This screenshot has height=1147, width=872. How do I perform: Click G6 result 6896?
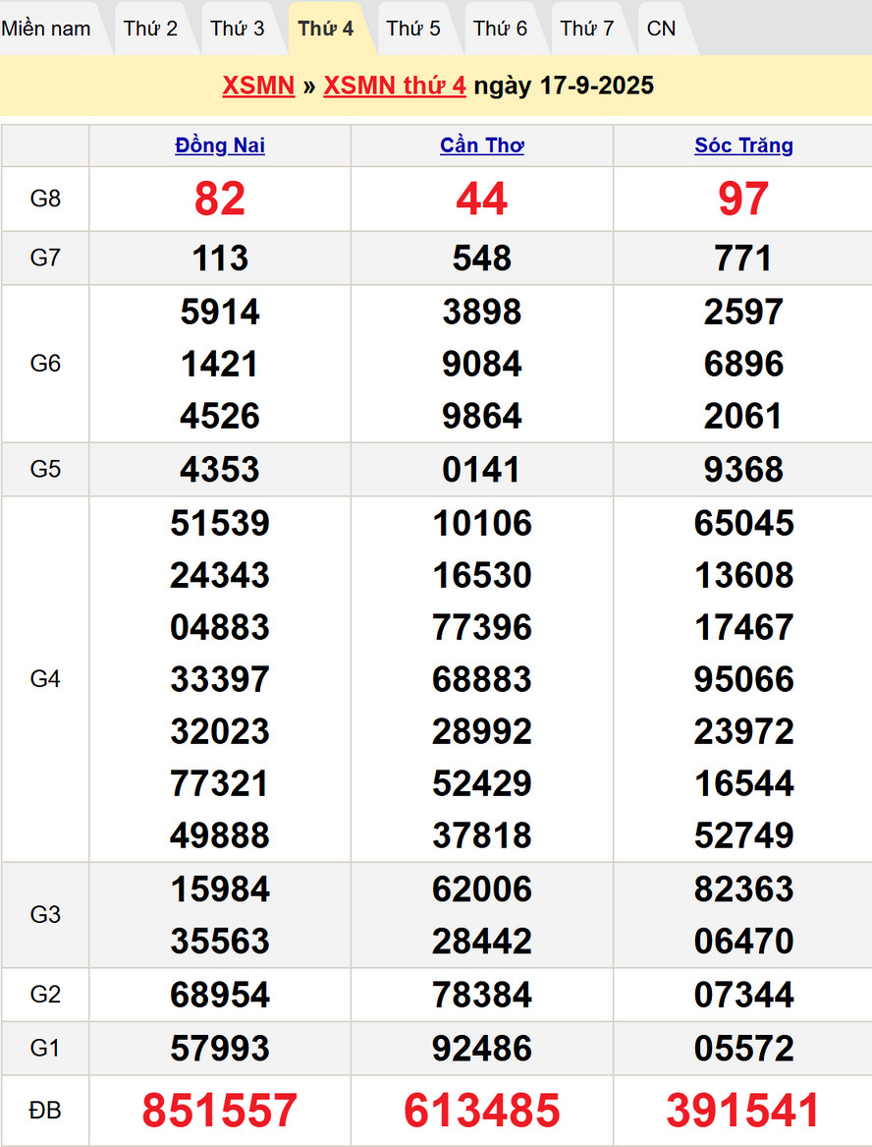click(x=744, y=364)
